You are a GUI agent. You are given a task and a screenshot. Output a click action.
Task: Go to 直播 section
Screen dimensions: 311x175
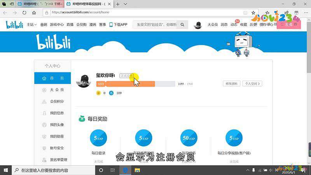[70, 24]
